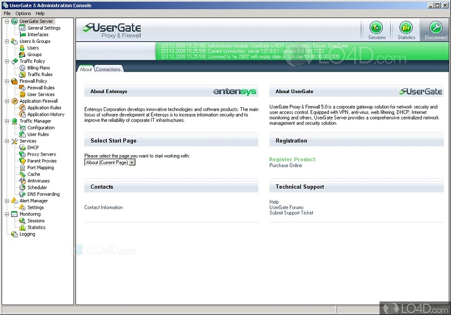Screen dimensions: 451x315
Task: Select the Services tree item
Action: (28, 141)
